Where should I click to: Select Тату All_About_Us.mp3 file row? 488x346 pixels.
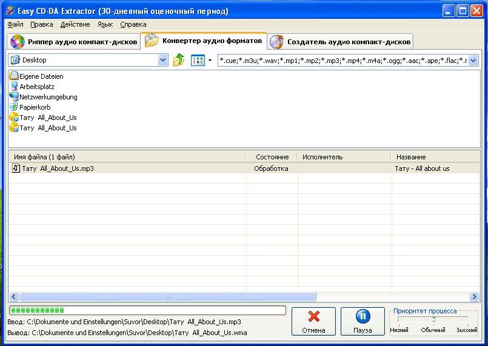click(244, 168)
